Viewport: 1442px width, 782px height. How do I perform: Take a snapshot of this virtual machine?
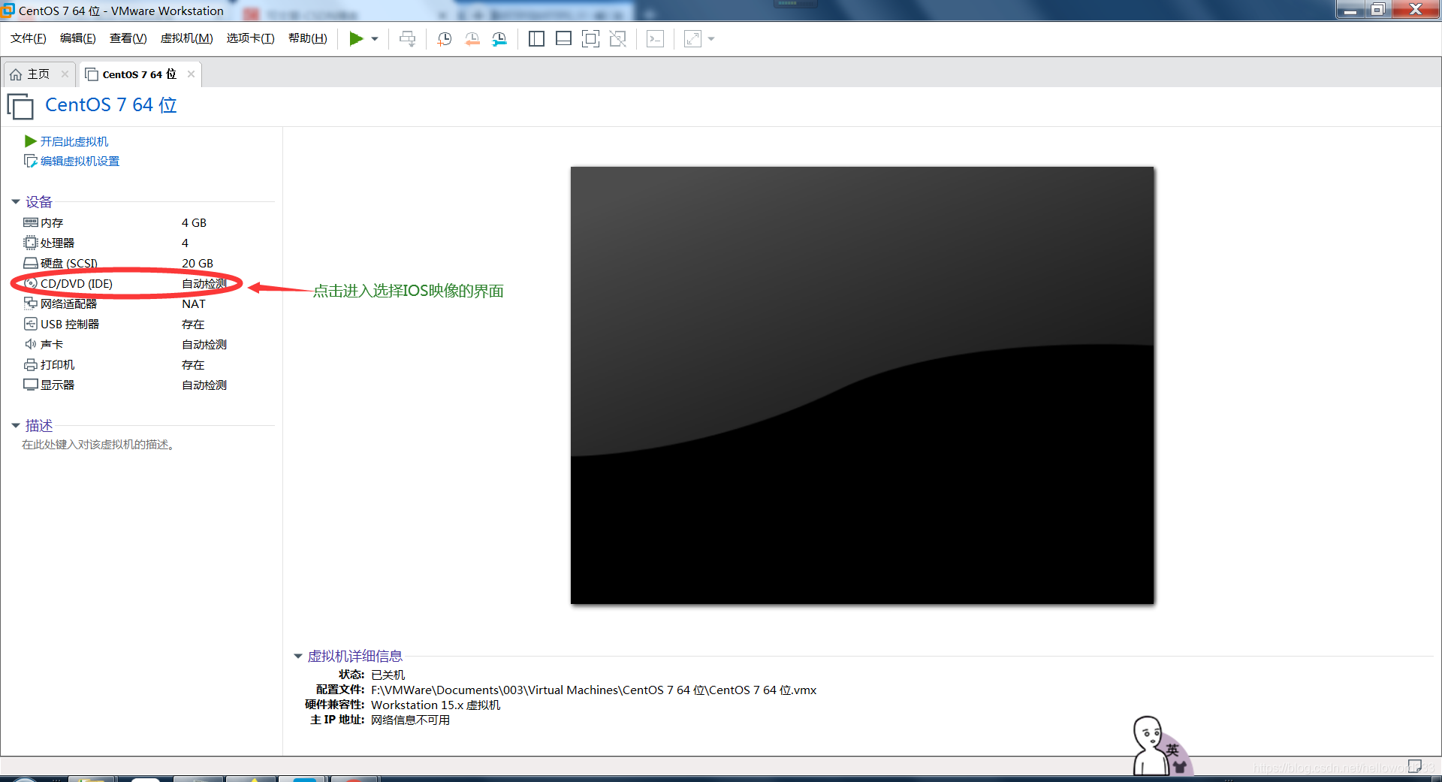click(445, 39)
